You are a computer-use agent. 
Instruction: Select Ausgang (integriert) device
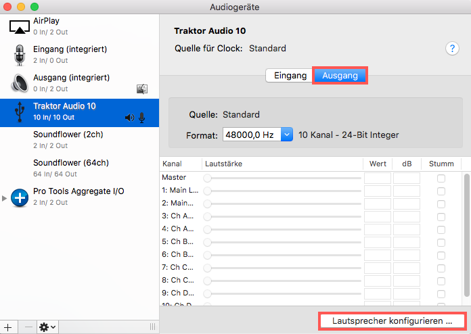(x=79, y=83)
